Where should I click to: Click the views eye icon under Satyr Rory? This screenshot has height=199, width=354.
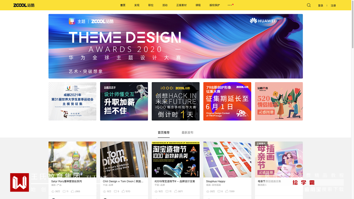(53, 191)
